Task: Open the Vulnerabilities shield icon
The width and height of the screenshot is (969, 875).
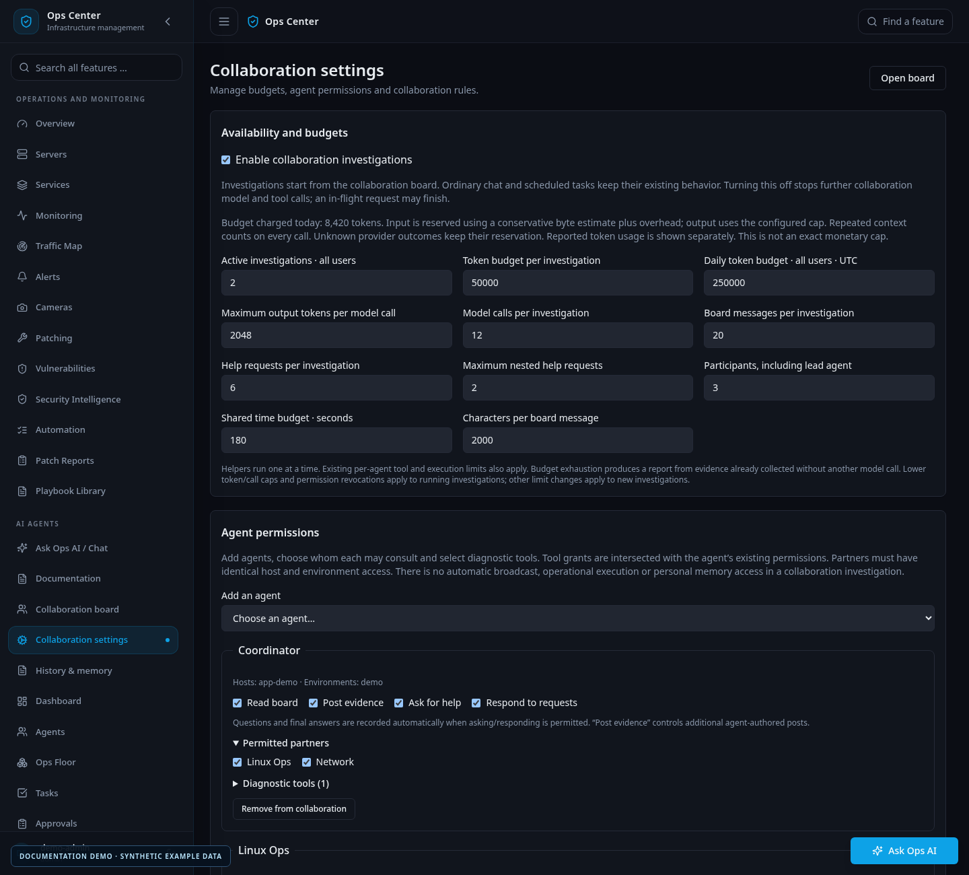Action: (22, 369)
